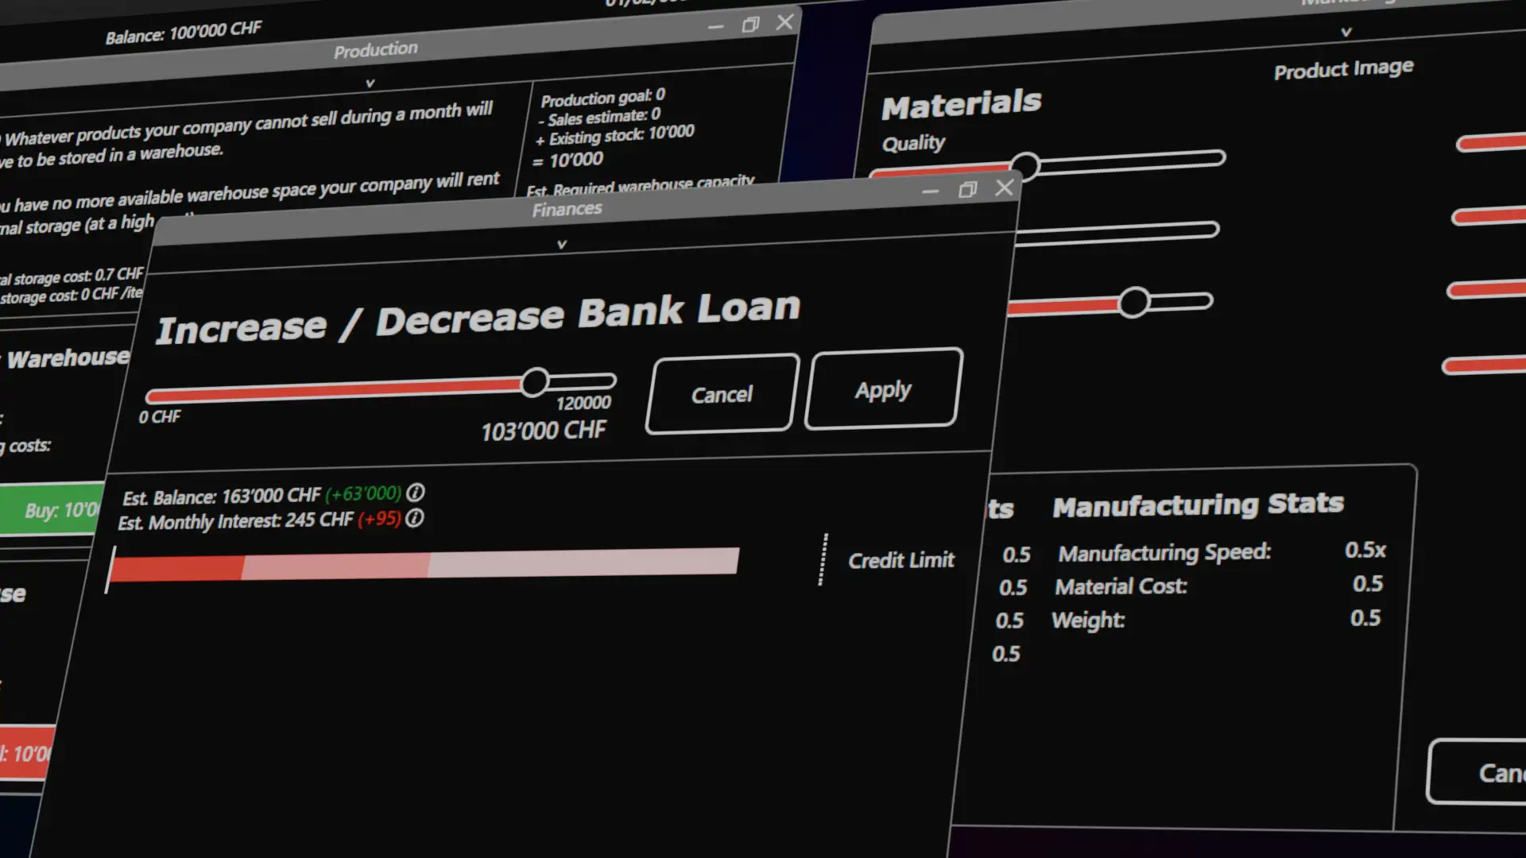Expand the chevron on the right window header
The height and width of the screenshot is (858, 1526).
point(1346,33)
